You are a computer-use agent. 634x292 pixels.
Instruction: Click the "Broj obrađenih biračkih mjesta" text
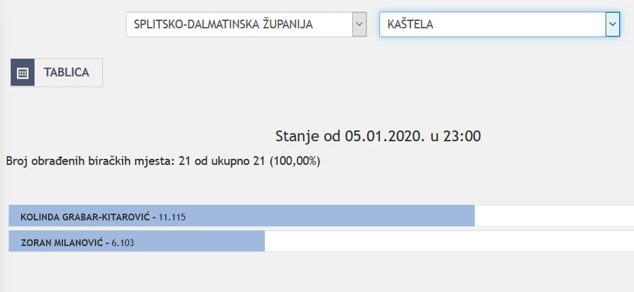(89, 162)
